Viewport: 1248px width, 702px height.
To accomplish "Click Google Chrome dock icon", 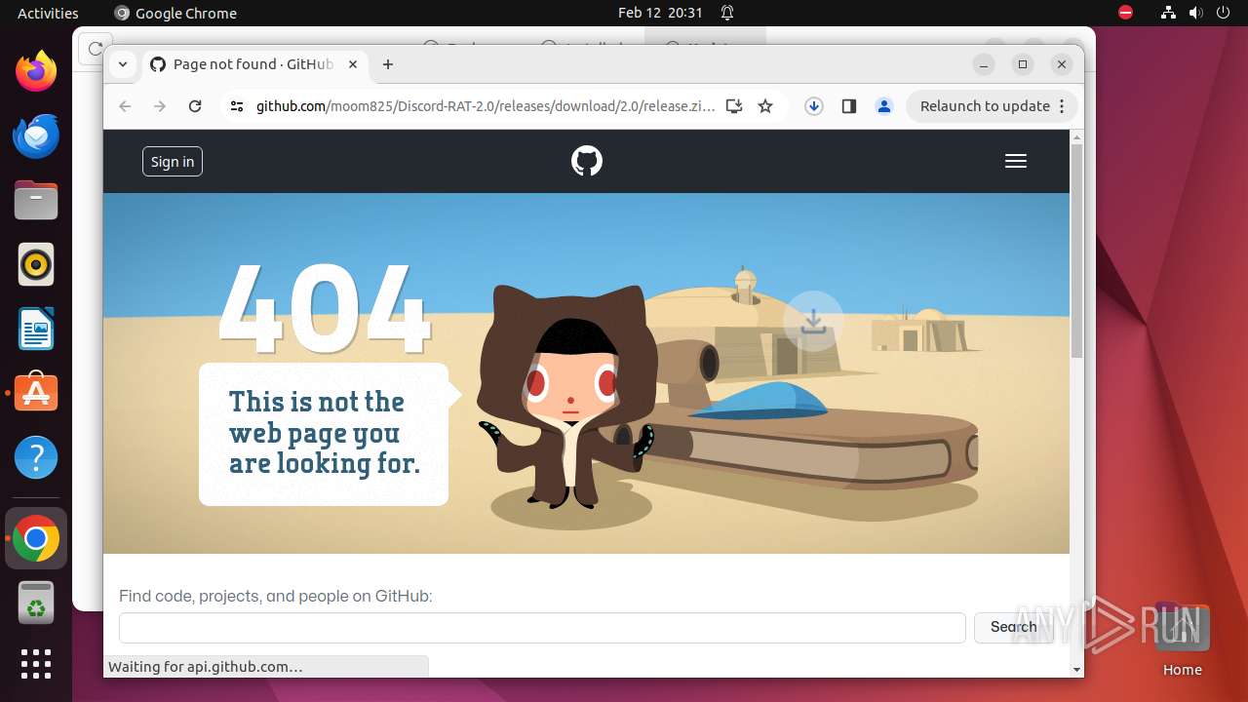I will coord(36,538).
